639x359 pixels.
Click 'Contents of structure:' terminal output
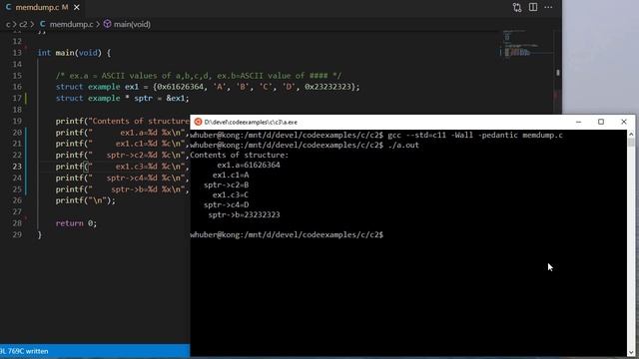pyautogui.click(x=240, y=156)
